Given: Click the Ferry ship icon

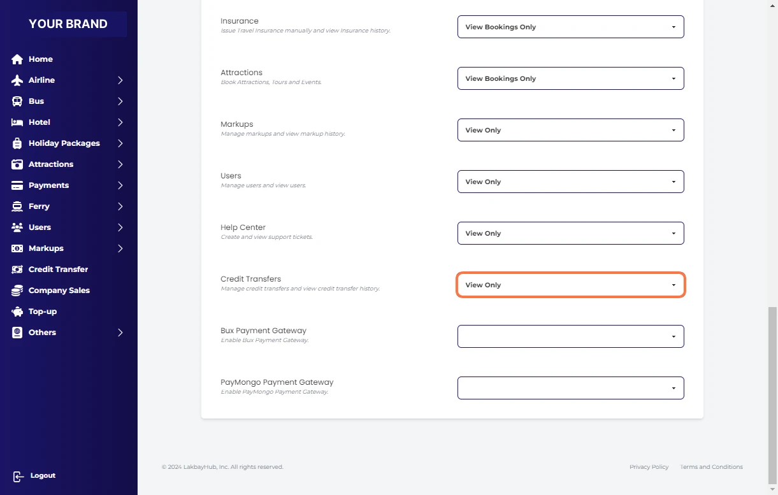Looking at the screenshot, I should pos(17,206).
